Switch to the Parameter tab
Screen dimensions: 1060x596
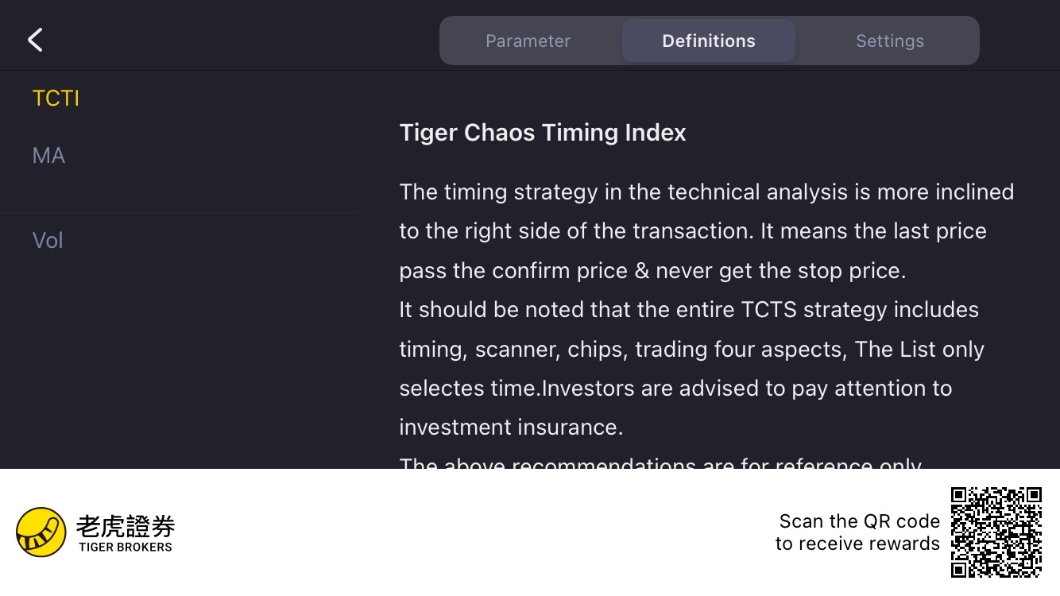coord(528,41)
